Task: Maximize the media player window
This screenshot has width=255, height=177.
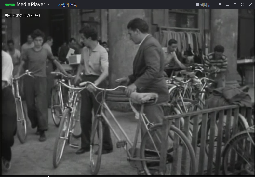Action: coord(235,5)
